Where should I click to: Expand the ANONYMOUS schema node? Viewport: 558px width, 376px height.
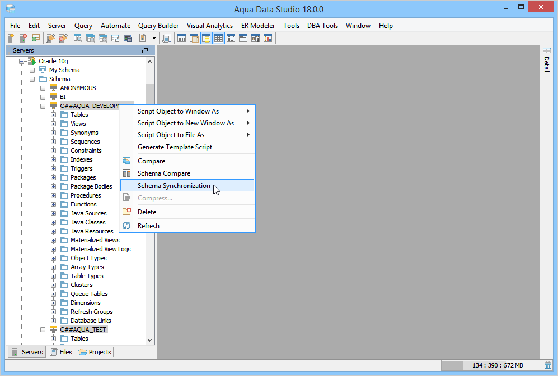(x=43, y=88)
